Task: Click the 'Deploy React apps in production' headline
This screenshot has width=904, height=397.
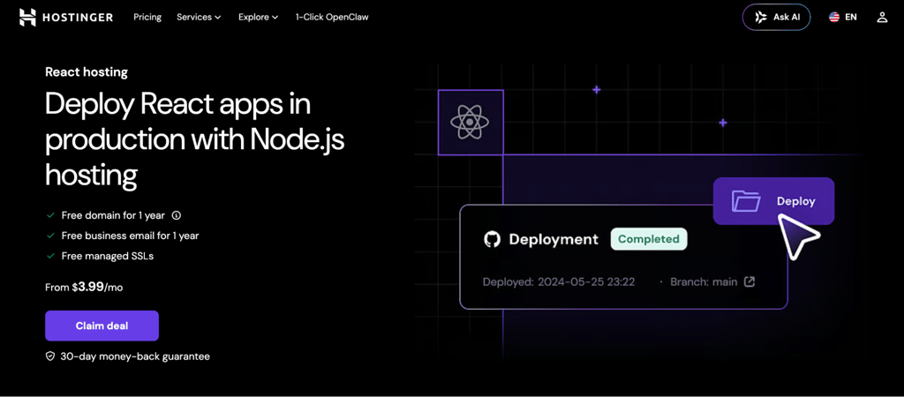Action: (195, 139)
